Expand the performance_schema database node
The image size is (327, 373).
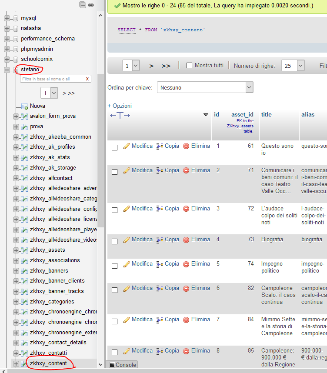(7, 39)
